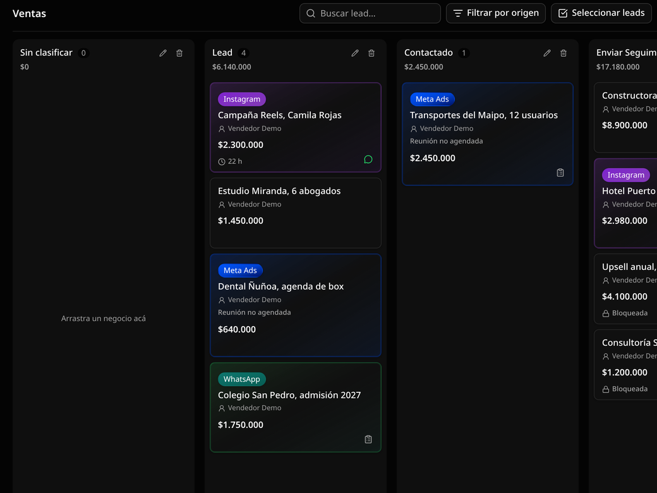Click the Contactado column title
The width and height of the screenshot is (657, 493).
[428, 53]
